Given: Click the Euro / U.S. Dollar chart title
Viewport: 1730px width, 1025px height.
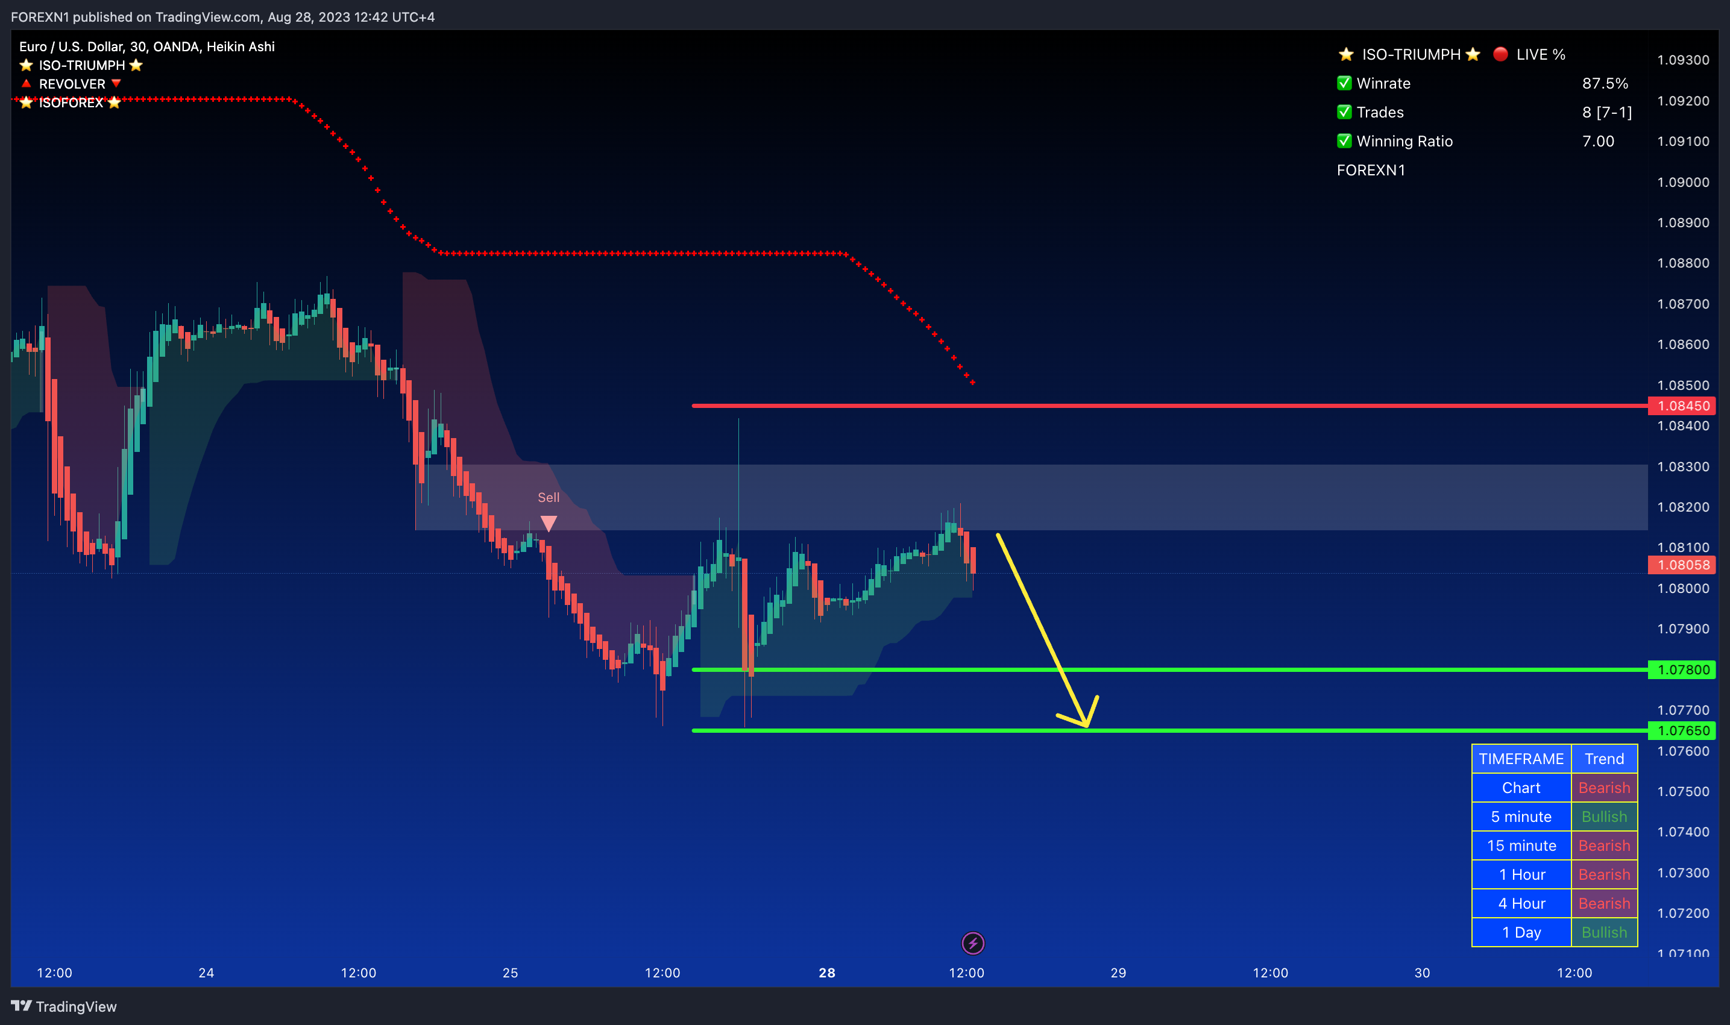Looking at the screenshot, I should pos(146,46).
